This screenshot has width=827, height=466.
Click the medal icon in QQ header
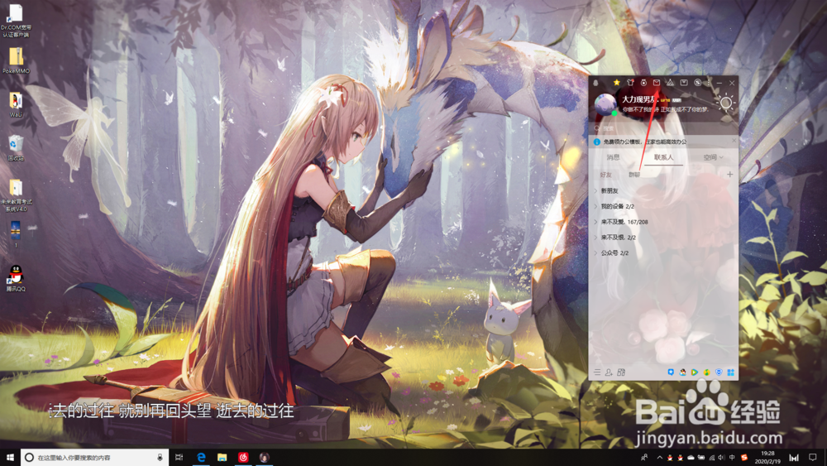[x=643, y=83]
